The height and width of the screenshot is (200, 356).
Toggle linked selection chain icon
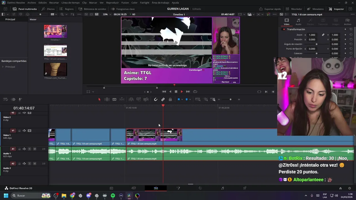click(x=163, y=99)
